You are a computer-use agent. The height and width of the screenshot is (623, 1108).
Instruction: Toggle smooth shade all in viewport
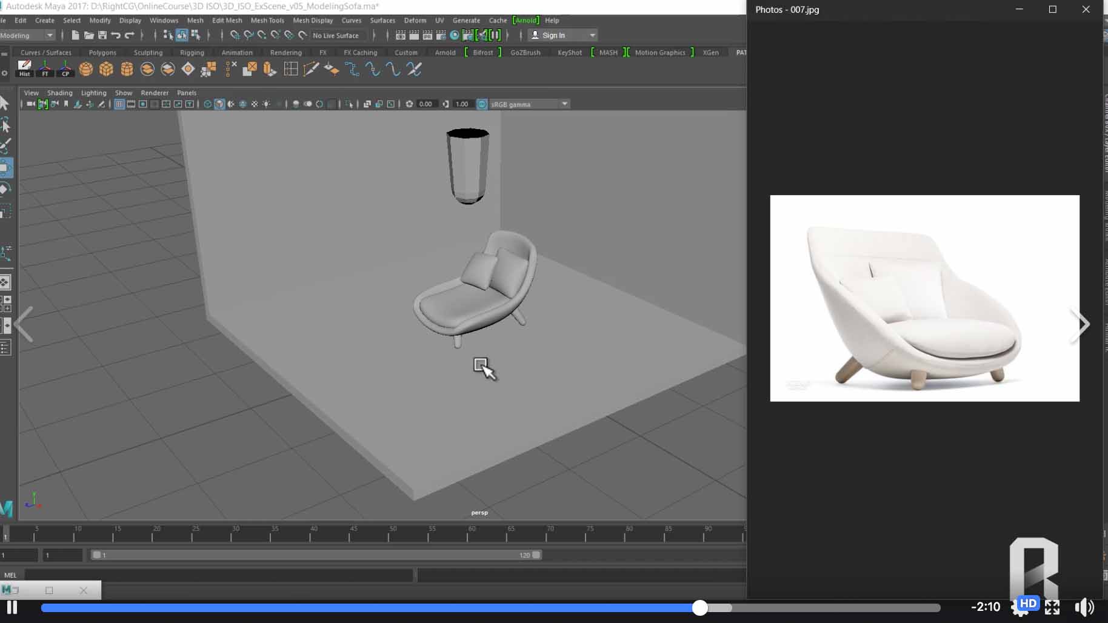tap(219, 104)
